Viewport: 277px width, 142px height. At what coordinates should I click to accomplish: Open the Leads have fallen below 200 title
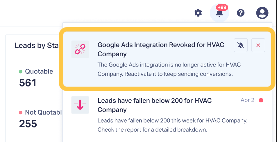pyautogui.click(x=154, y=105)
